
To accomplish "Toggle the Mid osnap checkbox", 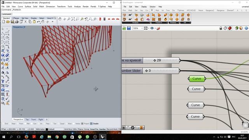I will click(x=25, y=124).
